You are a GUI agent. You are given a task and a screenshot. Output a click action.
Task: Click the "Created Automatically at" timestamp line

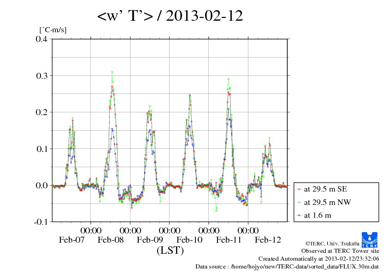coord(319,259)
